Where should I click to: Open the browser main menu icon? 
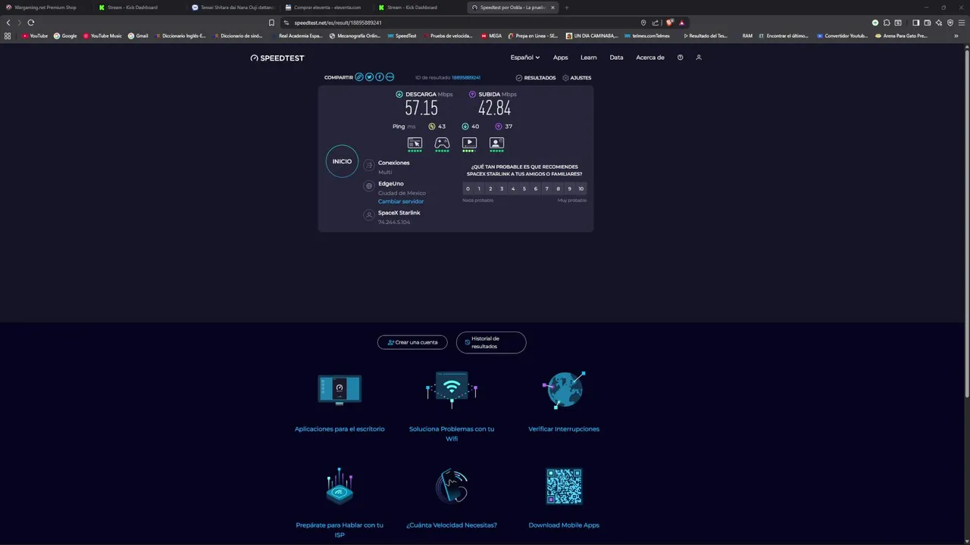[962, 23]
